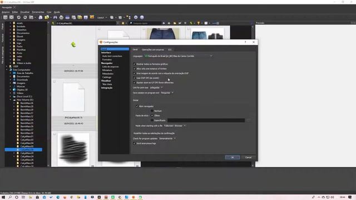Adjust thumbnail size slider in browser toolbar
This screenshot has height=200, width=356.
click(x=215, y=23)
